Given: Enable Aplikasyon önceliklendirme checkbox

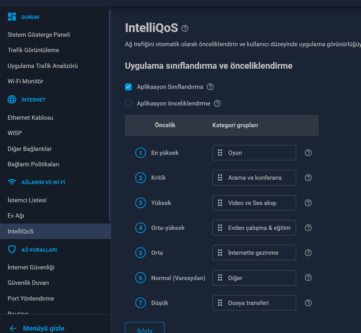Looking at the screenshot, I should tap(128, 103).
